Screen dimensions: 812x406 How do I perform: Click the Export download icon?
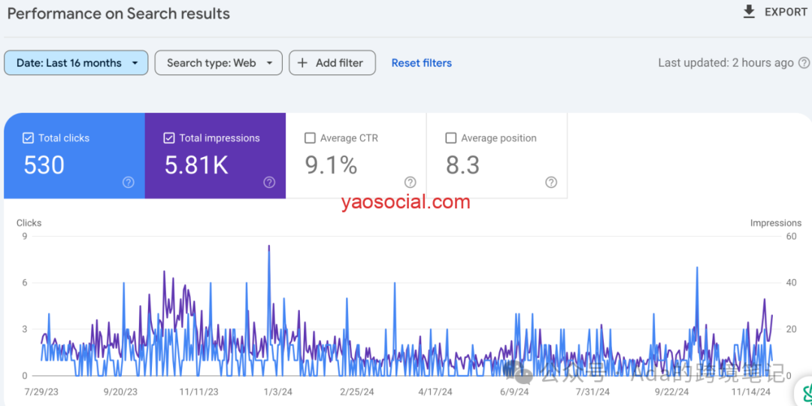point(748,12)
